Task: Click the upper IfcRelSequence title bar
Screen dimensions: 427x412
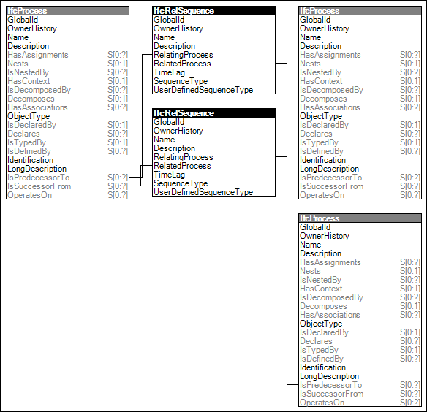Action: click(x=213, y=11)
